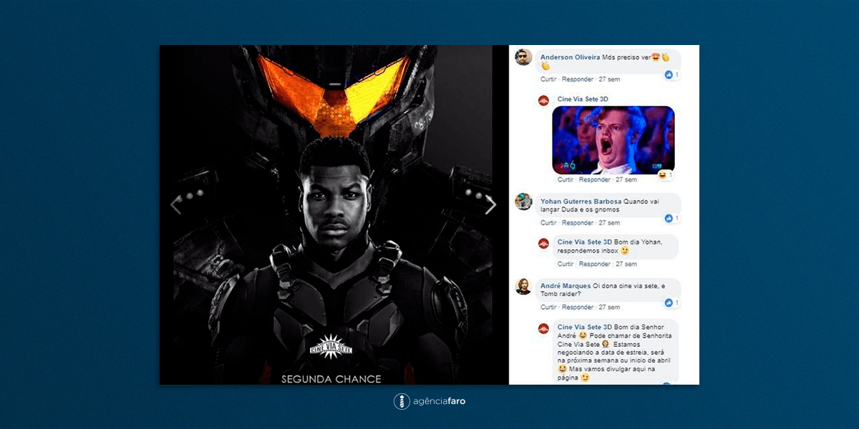The width and height of the screenshot is (859, 429).
Task: Open the Yohan Guterres Barbosa name link
Action: point(581,202)
